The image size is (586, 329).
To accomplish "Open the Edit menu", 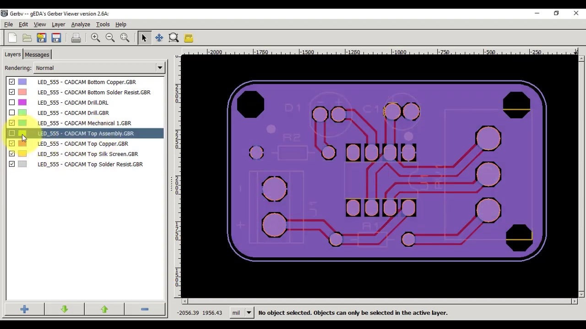I will 23,24.
